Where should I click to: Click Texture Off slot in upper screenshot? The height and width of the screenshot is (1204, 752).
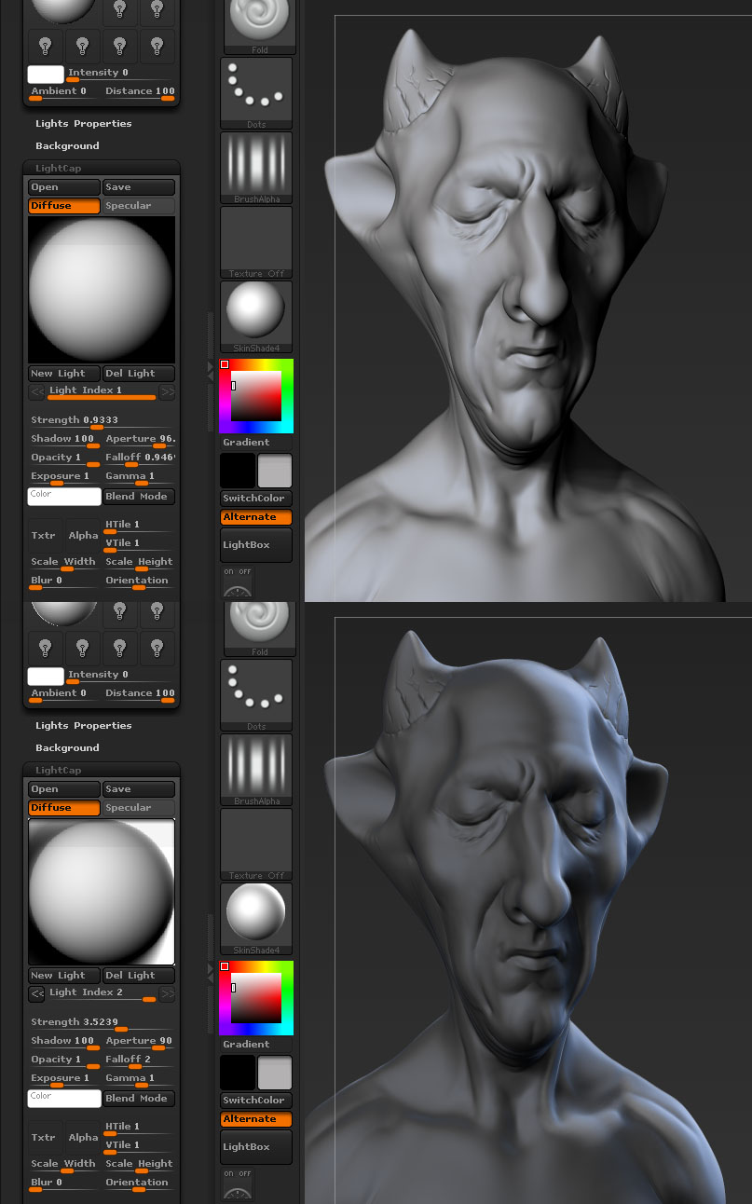click(x=256, y=241)
